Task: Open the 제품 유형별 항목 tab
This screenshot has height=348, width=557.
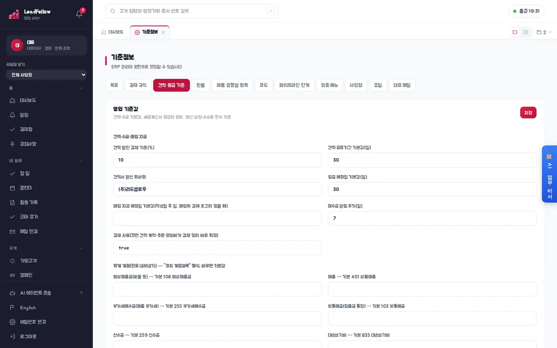Action: pyautogui.click(x=232, y=85)
